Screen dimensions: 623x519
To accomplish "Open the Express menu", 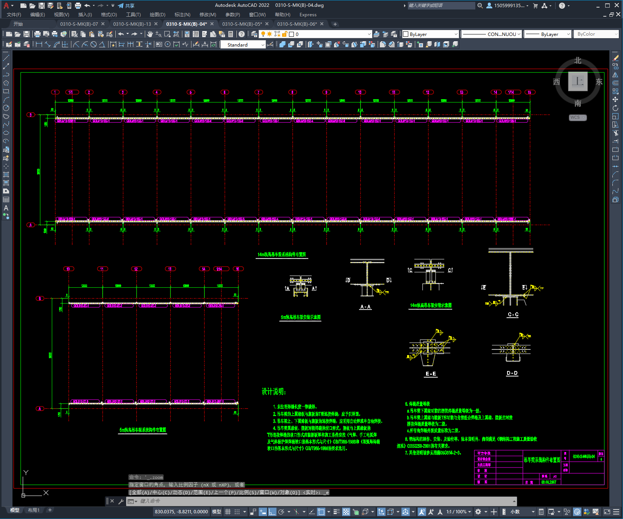I will coord(308,15).
